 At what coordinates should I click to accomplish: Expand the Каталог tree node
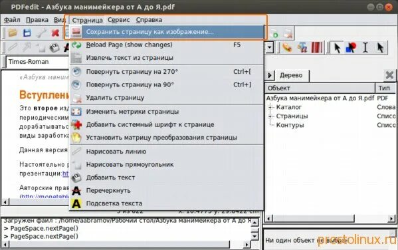click(270, 107)
